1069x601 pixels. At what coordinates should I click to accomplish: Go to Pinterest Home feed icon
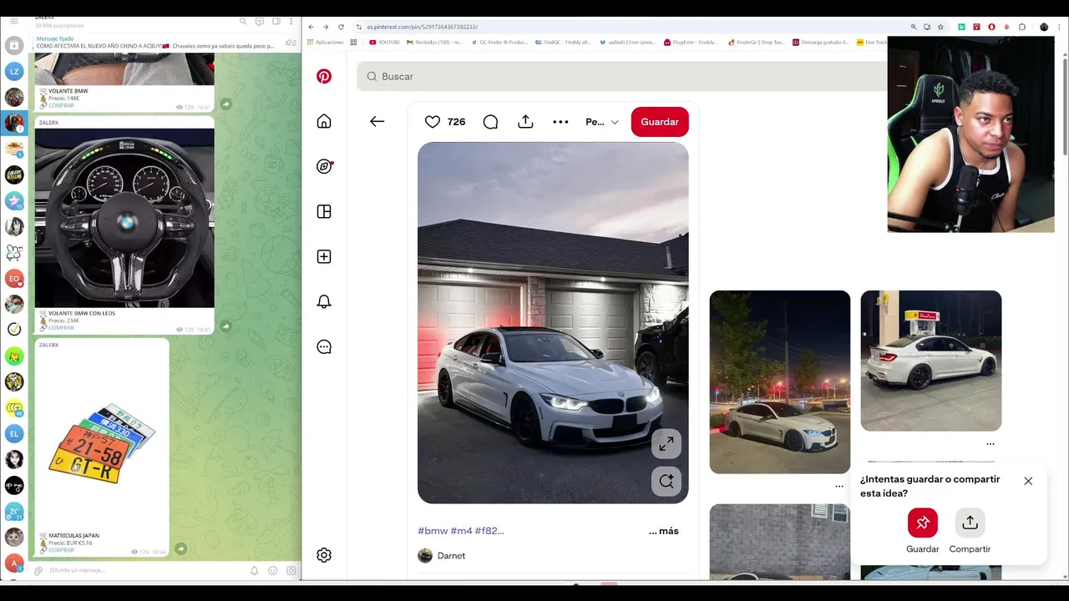pyautogui.click(x=324, y=121)
